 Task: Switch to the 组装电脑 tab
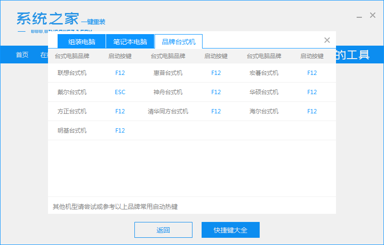[82, 42]
